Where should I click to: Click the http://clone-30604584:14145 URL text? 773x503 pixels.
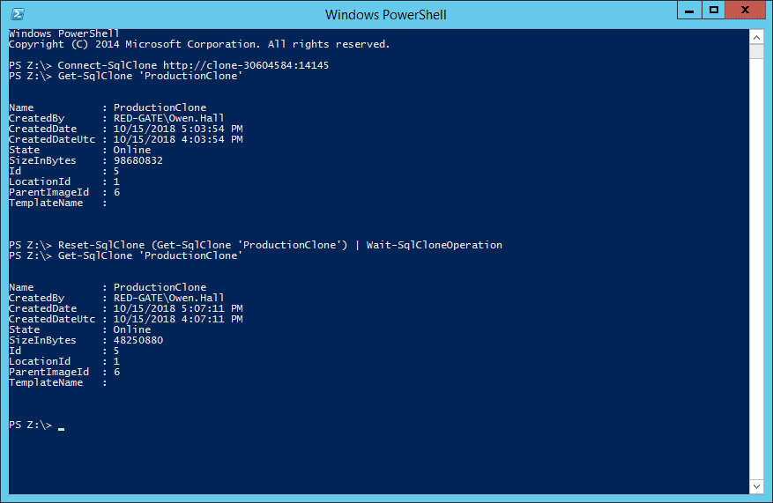click(246, 65)
